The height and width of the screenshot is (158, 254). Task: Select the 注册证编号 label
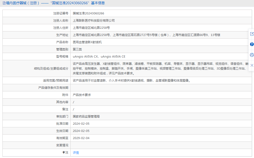pyautogui.click(x=61, y=13)
